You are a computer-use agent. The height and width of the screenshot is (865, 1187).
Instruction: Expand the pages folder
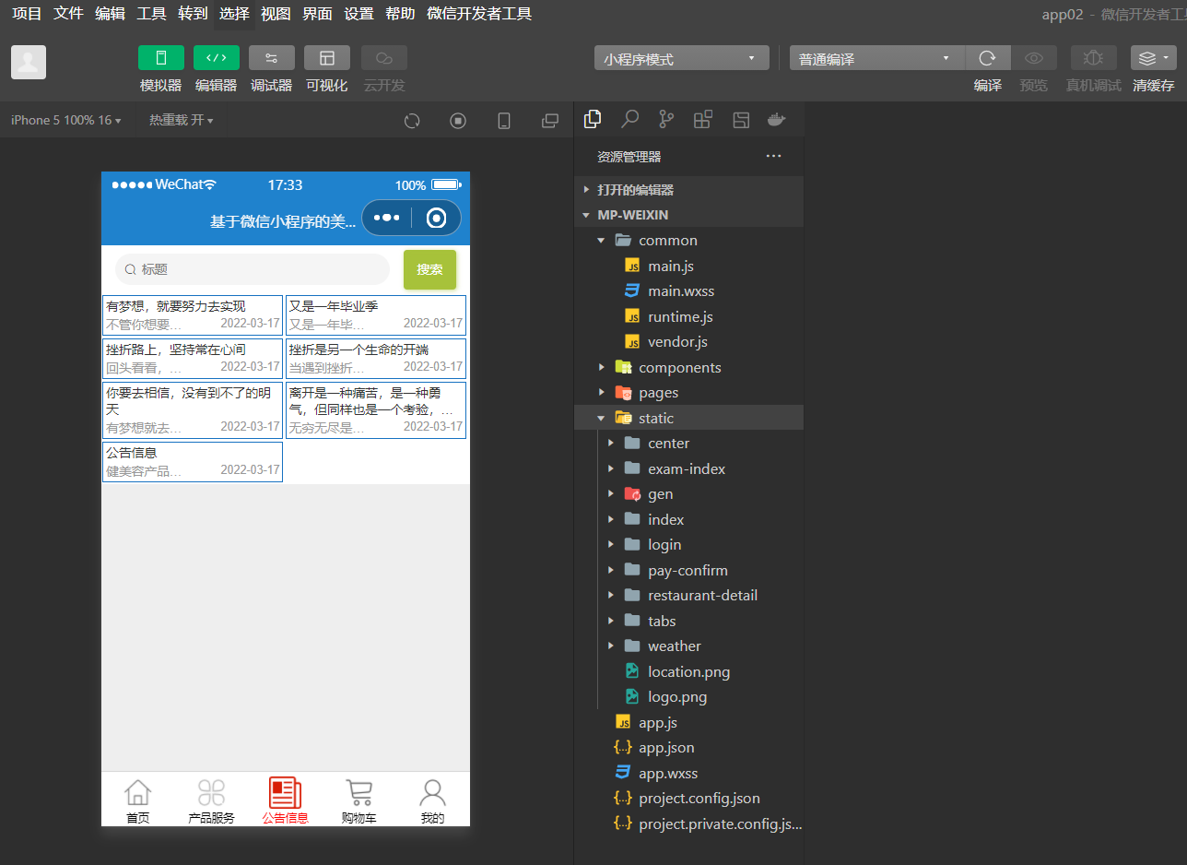[688, 393]
